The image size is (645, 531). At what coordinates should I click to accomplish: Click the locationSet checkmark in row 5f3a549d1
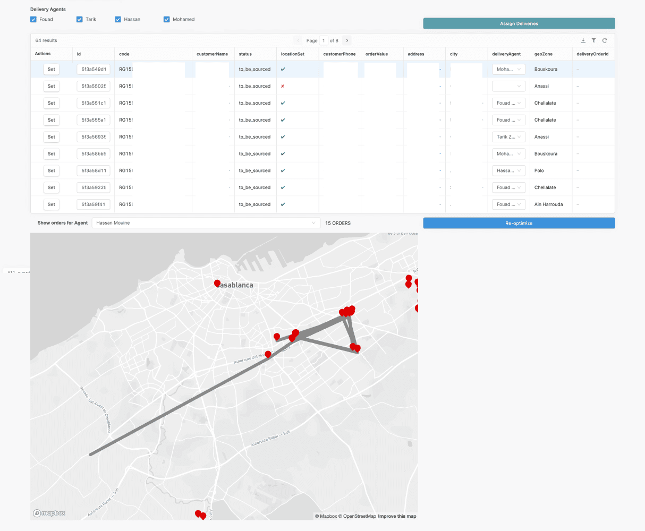click(x=283, y=69)
